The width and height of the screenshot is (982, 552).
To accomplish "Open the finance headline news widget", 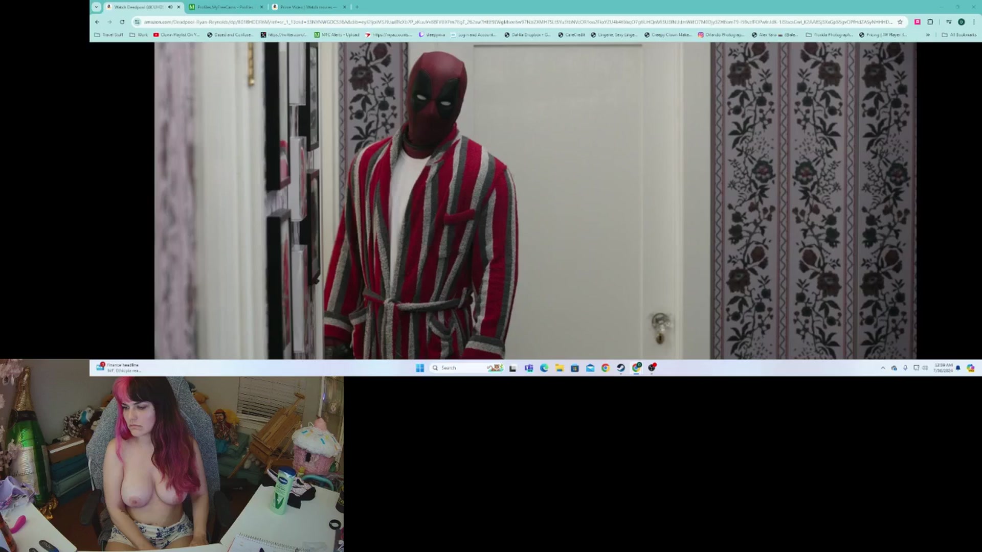I will tap(119, 367).
